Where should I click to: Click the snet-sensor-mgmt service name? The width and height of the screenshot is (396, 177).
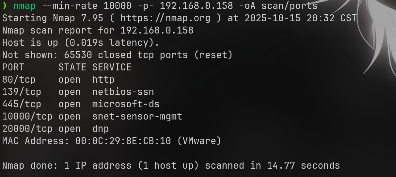[137, 117]
